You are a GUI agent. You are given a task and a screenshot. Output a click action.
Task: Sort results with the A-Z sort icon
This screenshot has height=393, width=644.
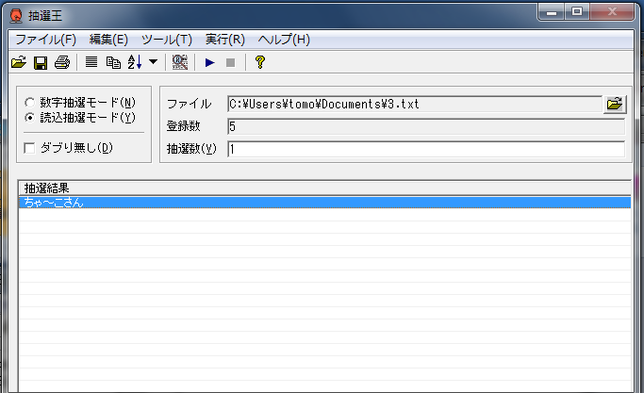(x=135, y=62)
